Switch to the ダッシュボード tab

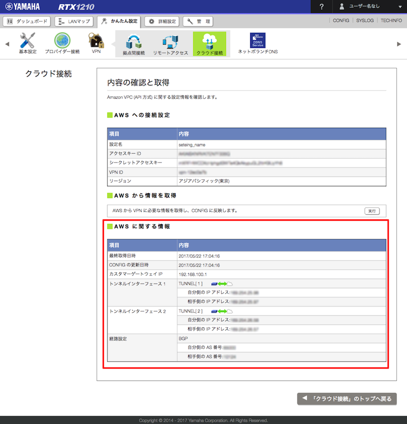pyautogui.click(x=27, y=21)
